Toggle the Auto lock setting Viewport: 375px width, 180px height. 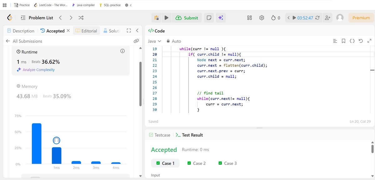[x=174, y=41]
